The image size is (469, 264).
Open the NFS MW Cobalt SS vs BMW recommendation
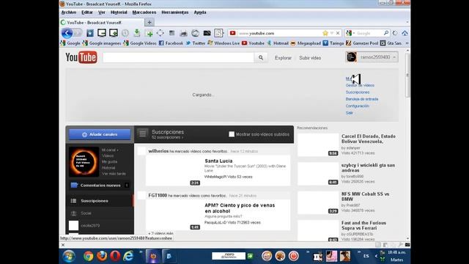pos(365,197)
